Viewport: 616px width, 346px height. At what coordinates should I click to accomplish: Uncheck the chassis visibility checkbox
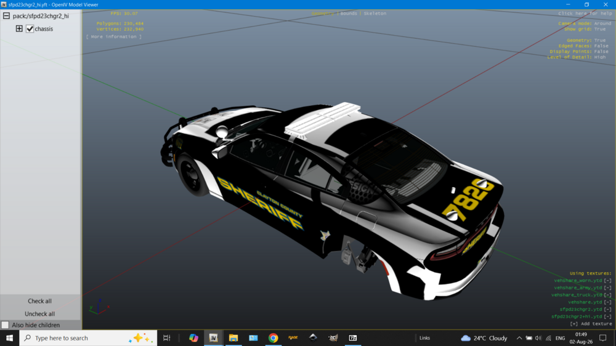[30, 29]
